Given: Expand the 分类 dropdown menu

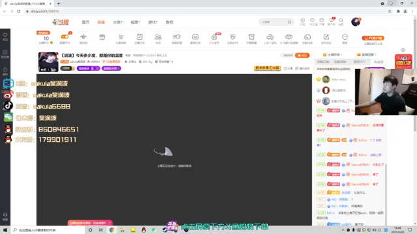Looking at the screenshot, I should tap(117, 22).
